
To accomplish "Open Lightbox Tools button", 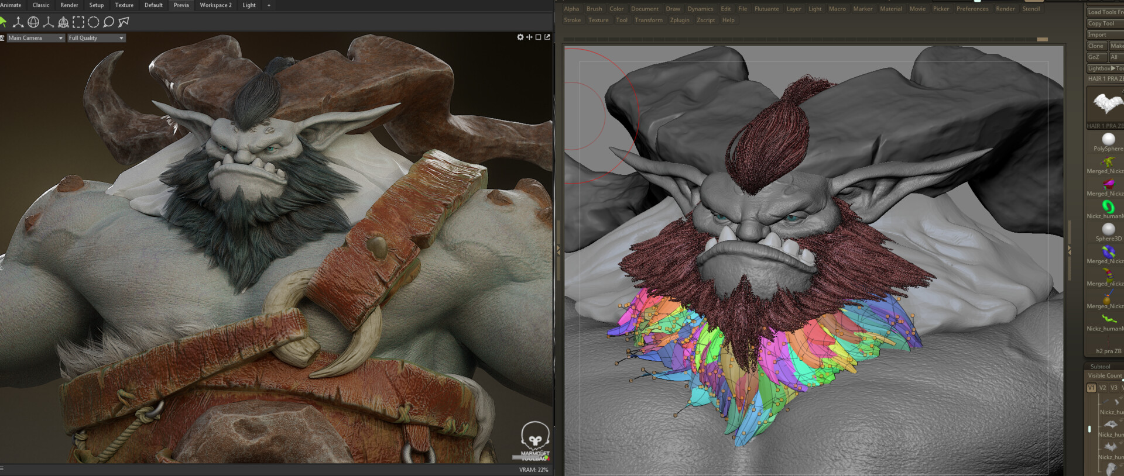I will [1105, 68].
